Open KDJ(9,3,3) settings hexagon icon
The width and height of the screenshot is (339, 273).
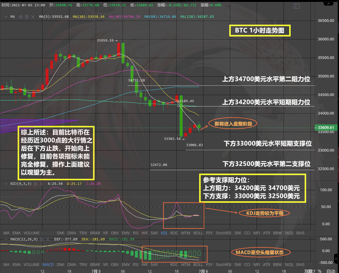[36, 184]
